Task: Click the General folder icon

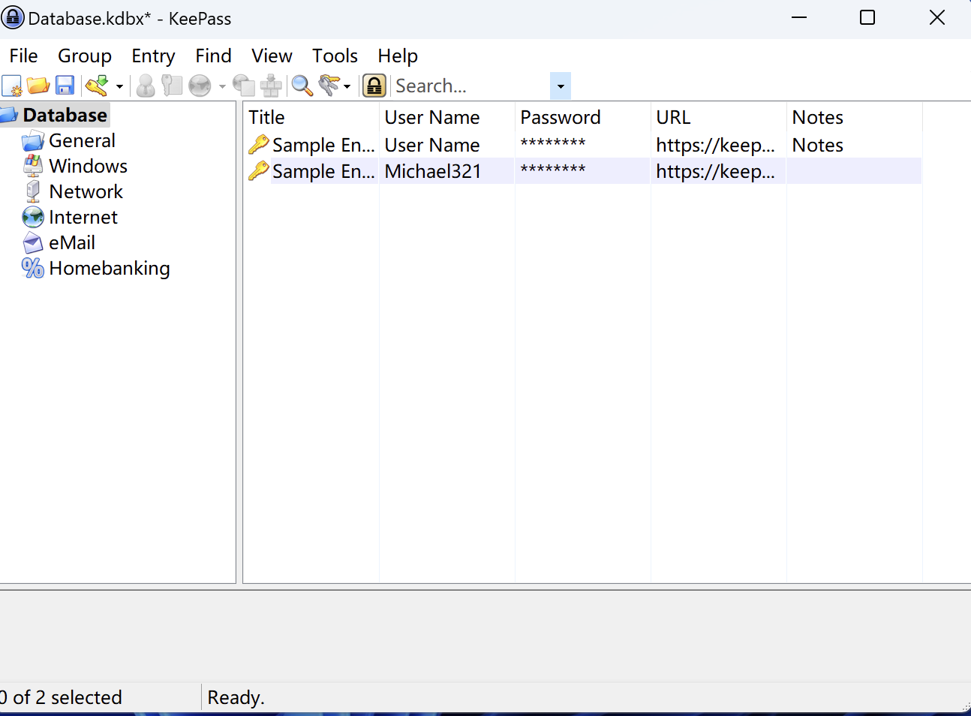Action: point(33,141)
